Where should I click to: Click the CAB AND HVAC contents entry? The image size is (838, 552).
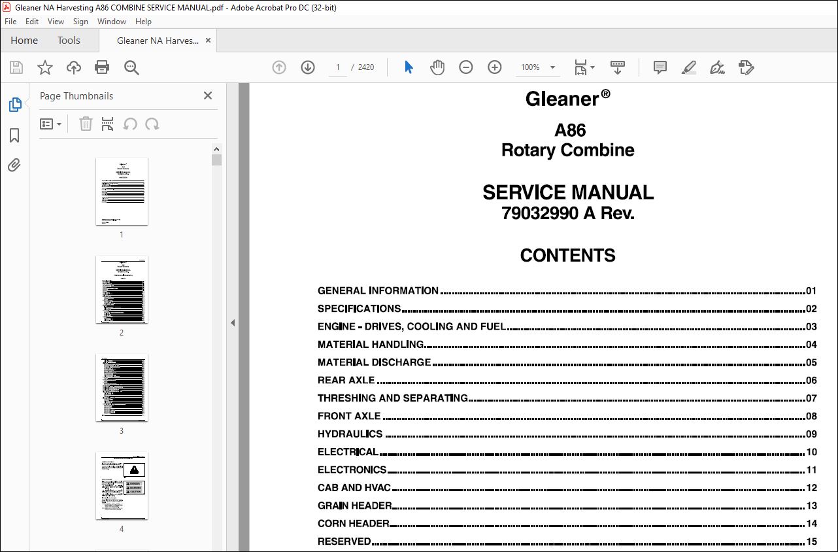567,488
